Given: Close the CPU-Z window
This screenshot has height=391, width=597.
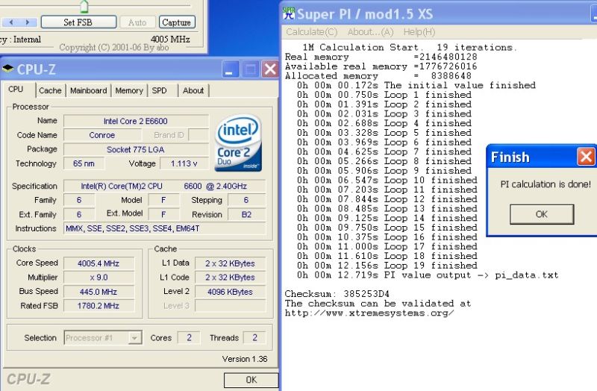Looking at the screenshot, I should [270, 69].
